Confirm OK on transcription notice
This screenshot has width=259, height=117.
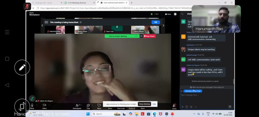156,22
